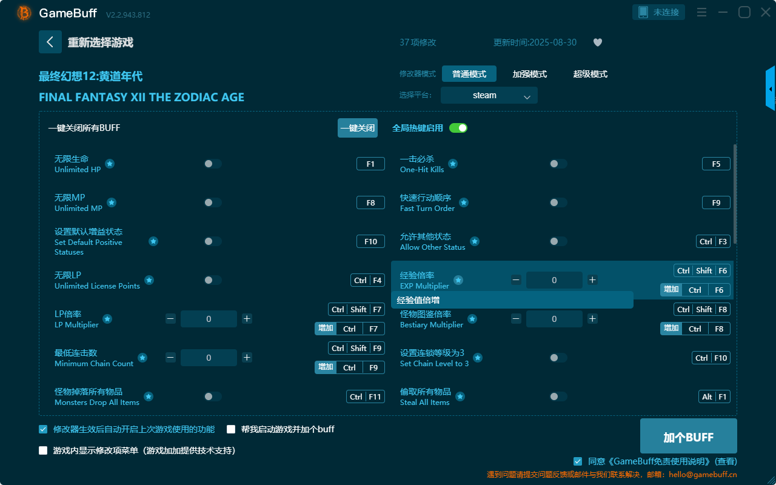Decrease Bestiary Multiplier with minus button
The width and height of the screenshot is (776, 485).
[516, 319]
